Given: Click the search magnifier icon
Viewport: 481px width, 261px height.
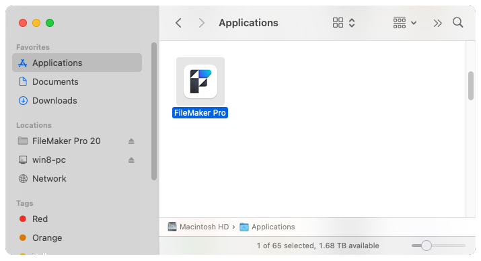Looking at the screenshot, I should click(x=457, y=23).
